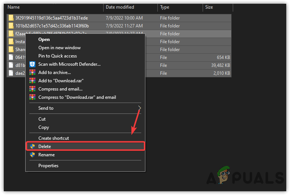Pin selection to Quick access
The width and height of the screenshot is (290, 195).
point(57,56)
